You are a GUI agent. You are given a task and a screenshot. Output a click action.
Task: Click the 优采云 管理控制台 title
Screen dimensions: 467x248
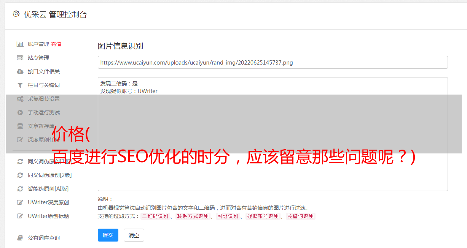point(55,14)
